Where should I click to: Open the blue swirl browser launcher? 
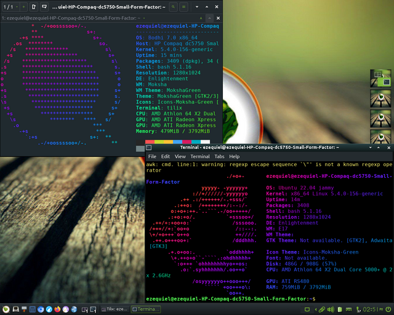pyautogui.click(x=49, y=309)
